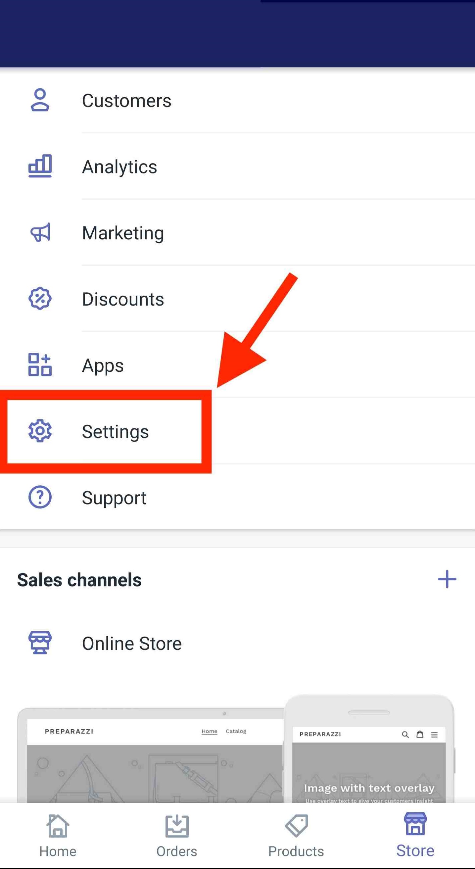Select the Settings label

tap(116, 431)
